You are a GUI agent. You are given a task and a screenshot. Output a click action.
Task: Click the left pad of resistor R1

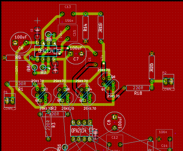[7, 84]
